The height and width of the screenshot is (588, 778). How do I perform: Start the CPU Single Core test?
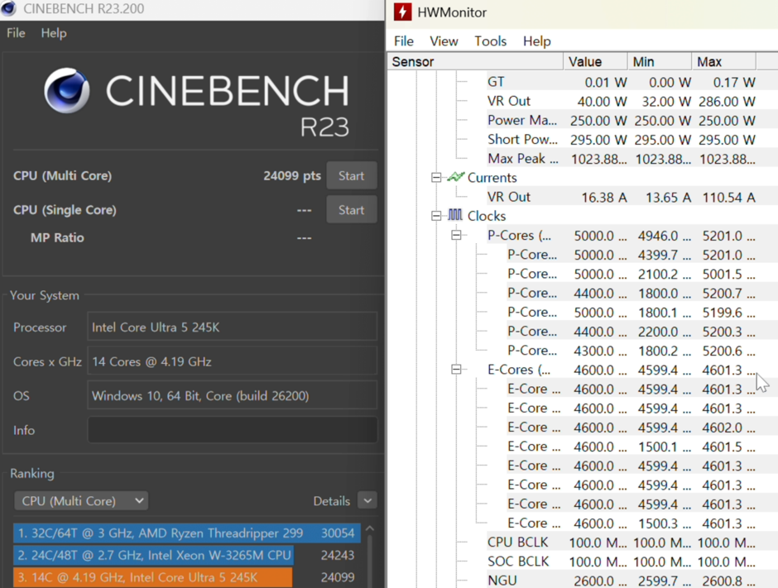pyautogui.click(x=351, y=210)
